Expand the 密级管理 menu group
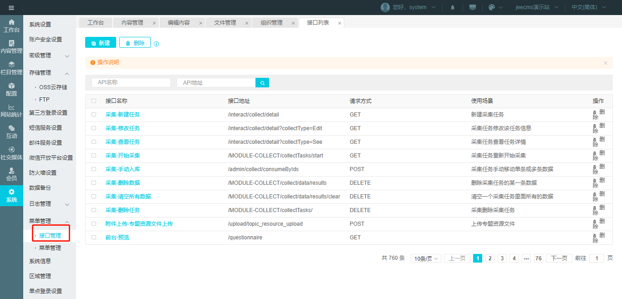Image resolution: width=622 pixels, height=299 pixels. (49, 56)
